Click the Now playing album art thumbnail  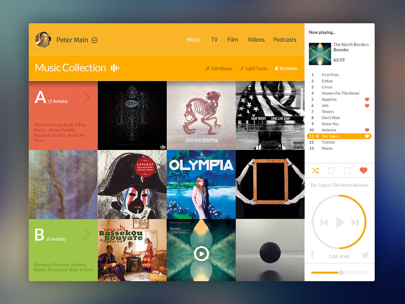(x=320, y=54)
